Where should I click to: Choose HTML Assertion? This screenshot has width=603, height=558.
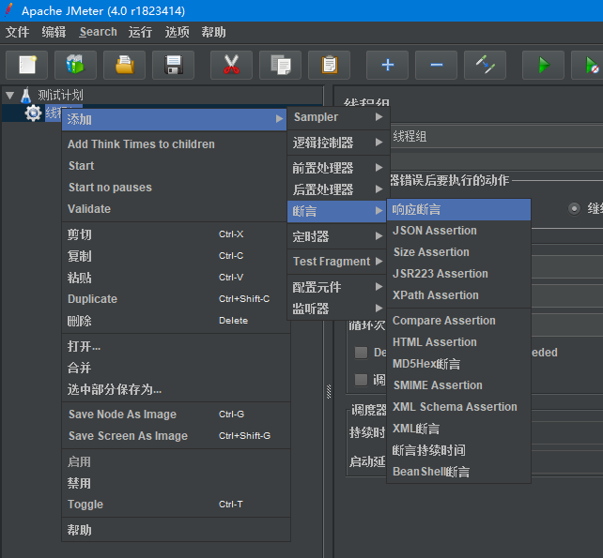pyautogui.click(x=458, y=341)
